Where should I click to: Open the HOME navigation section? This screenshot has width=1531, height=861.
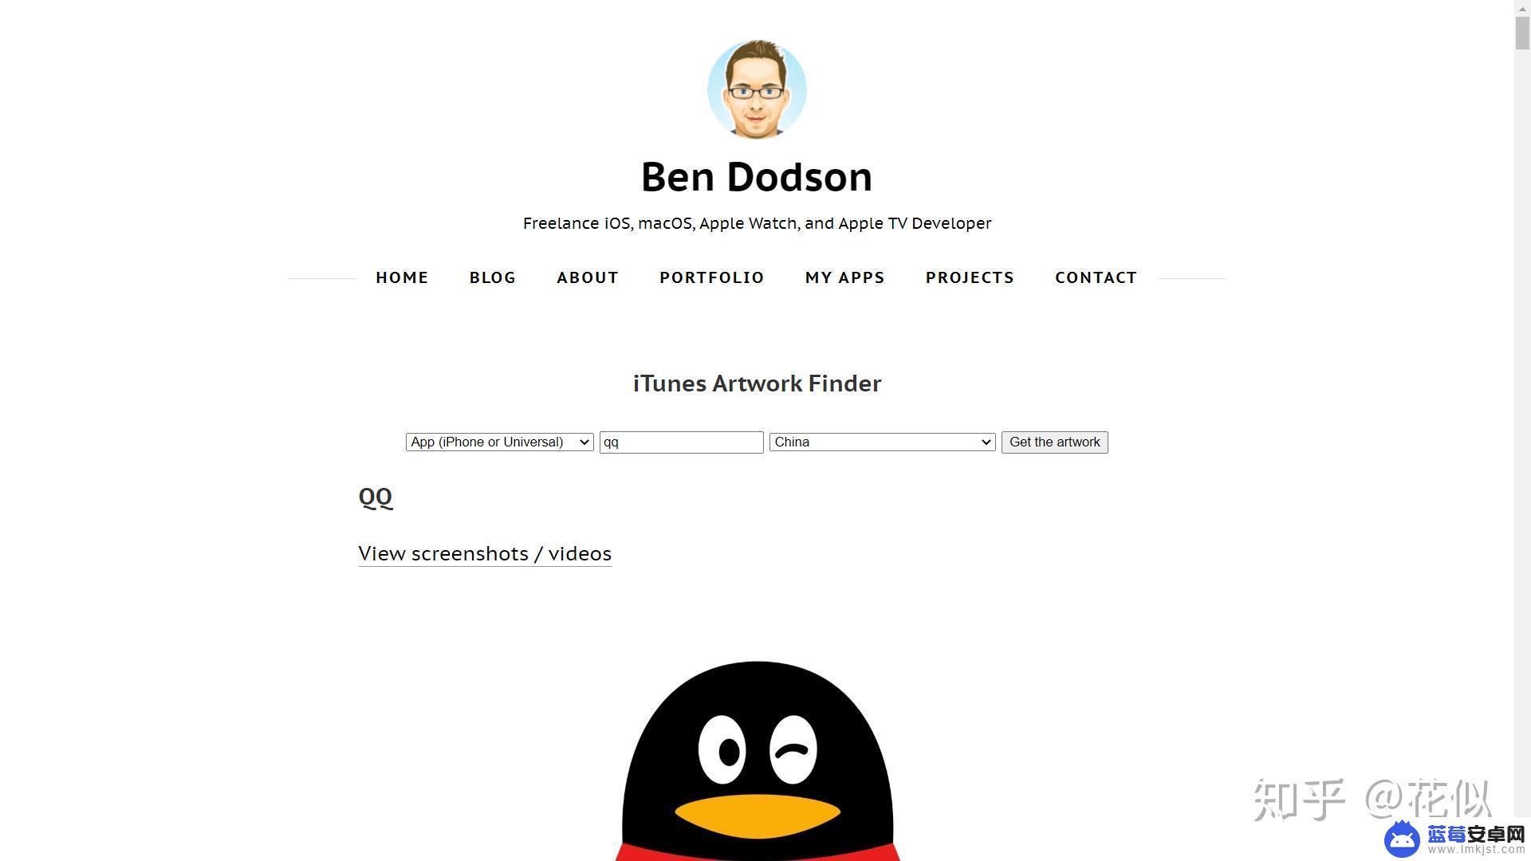[x=403, y=277]
